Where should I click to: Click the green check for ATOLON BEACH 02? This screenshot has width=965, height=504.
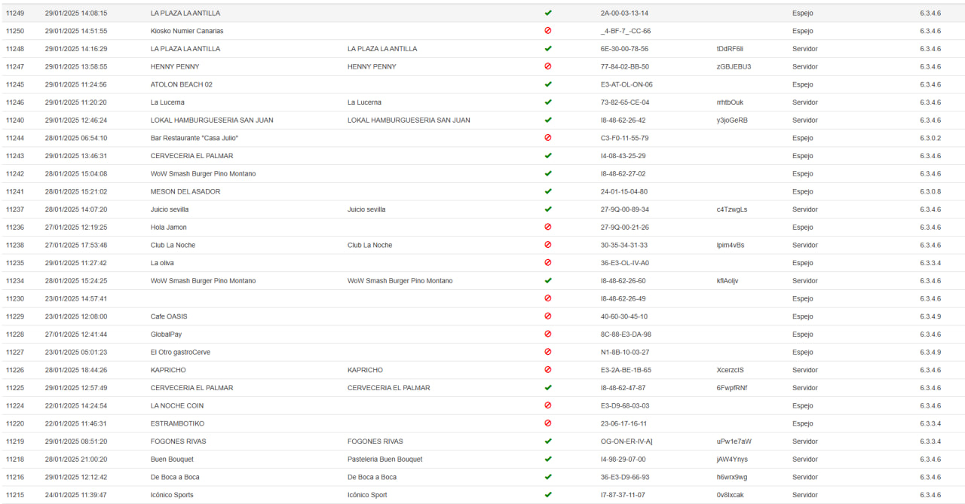pos(548,84)
